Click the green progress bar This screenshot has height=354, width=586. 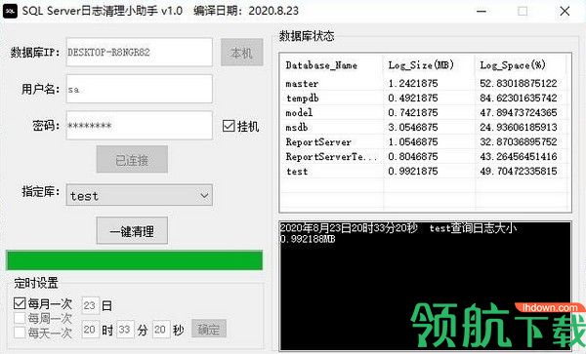point(135,260)
